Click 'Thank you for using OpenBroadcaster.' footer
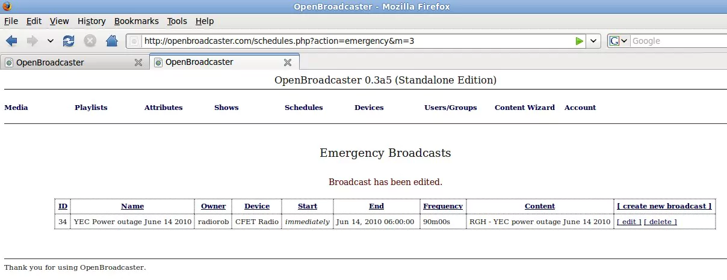Image resolution: width=727 pixels, height=280 pixels. click(x=75, y=267)
